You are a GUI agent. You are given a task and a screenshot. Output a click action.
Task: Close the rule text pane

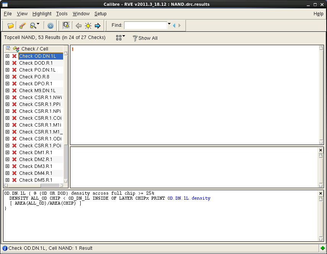click(321, 193)
